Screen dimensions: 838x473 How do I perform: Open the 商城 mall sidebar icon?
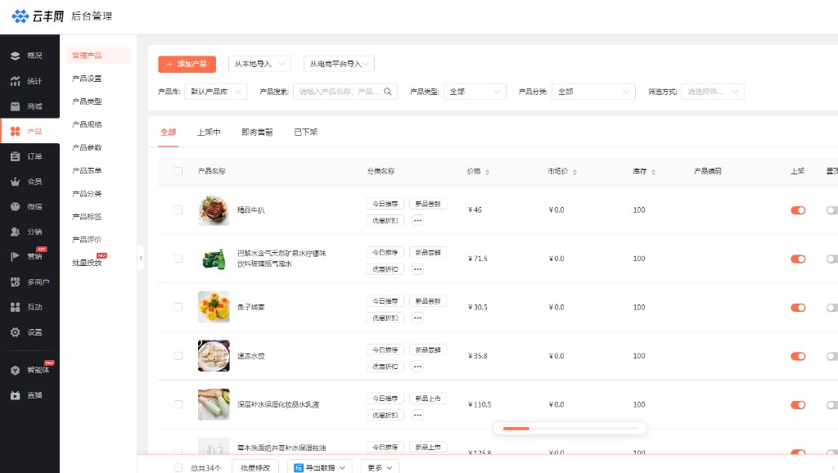[15, 106]
